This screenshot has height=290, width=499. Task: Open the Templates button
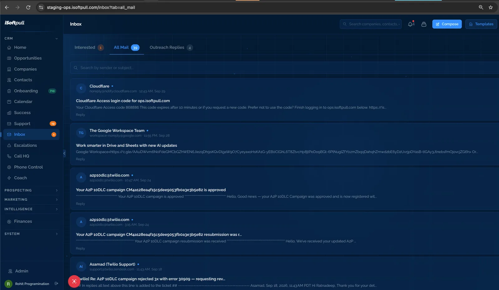pyautogui.click(x=481, y=24)
